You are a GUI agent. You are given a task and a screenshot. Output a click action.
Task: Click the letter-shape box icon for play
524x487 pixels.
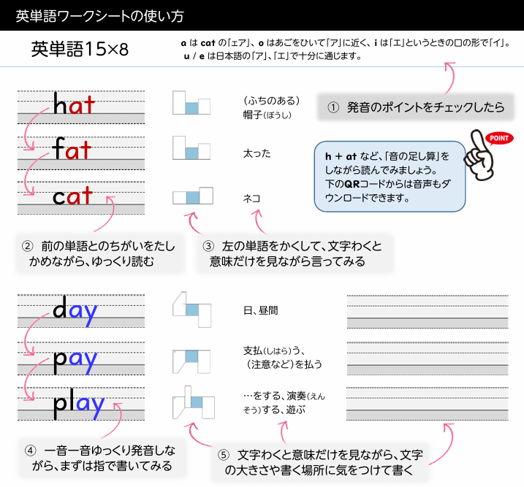(194, 402)
